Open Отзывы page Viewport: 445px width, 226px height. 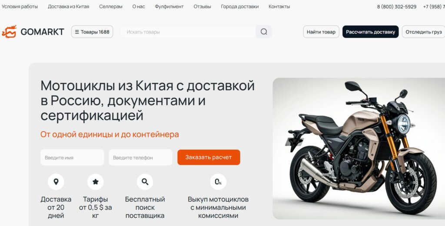202,7
